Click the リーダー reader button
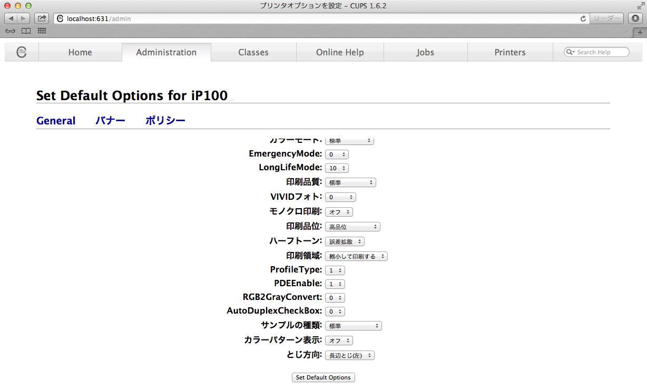This screenshot has height=389, width=647. point(607,18)
